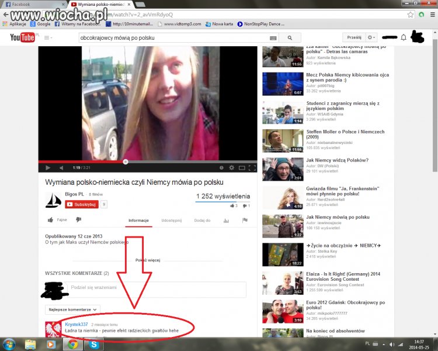This screenshot has width=438, height=351.
Task: Go back with the browser back arrow
Action: point(6,15)
